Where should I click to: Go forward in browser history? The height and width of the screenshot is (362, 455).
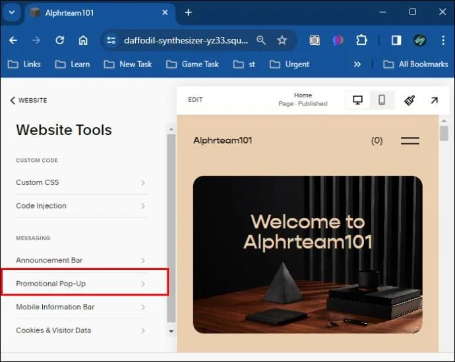[x=36, y=40]
